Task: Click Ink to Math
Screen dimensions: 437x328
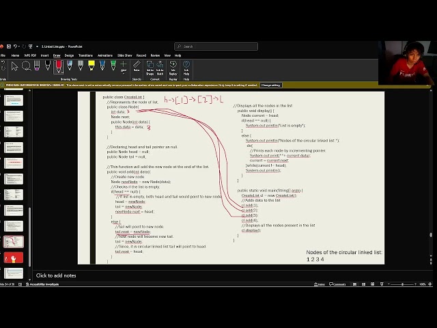Action: [160, 68]
